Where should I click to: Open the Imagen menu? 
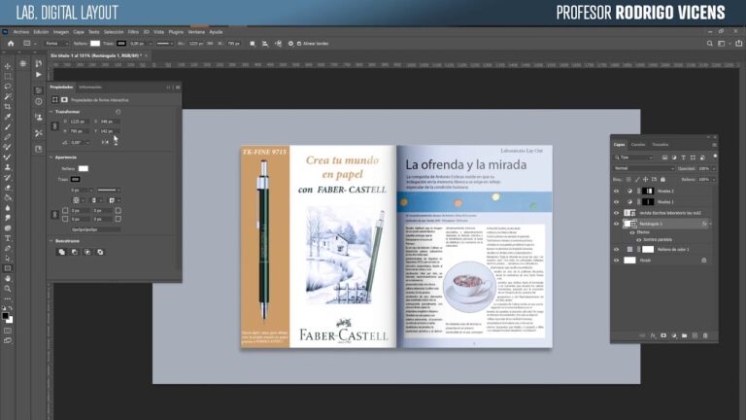pyautogui.click(x=61, y=32)
